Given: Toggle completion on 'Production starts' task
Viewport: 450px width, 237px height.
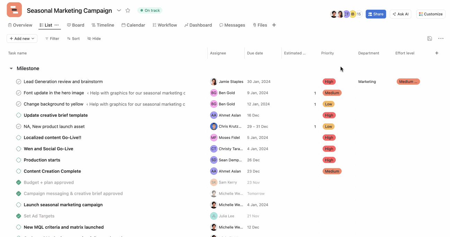Looking at the screenshot, I should coord(18,160).
